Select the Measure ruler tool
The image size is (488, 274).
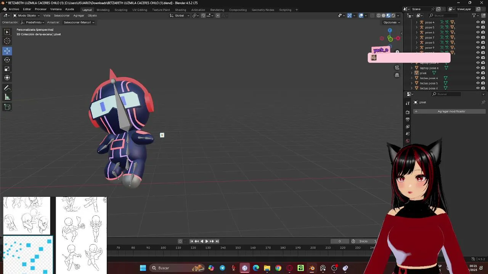click(x=7, y=97)
